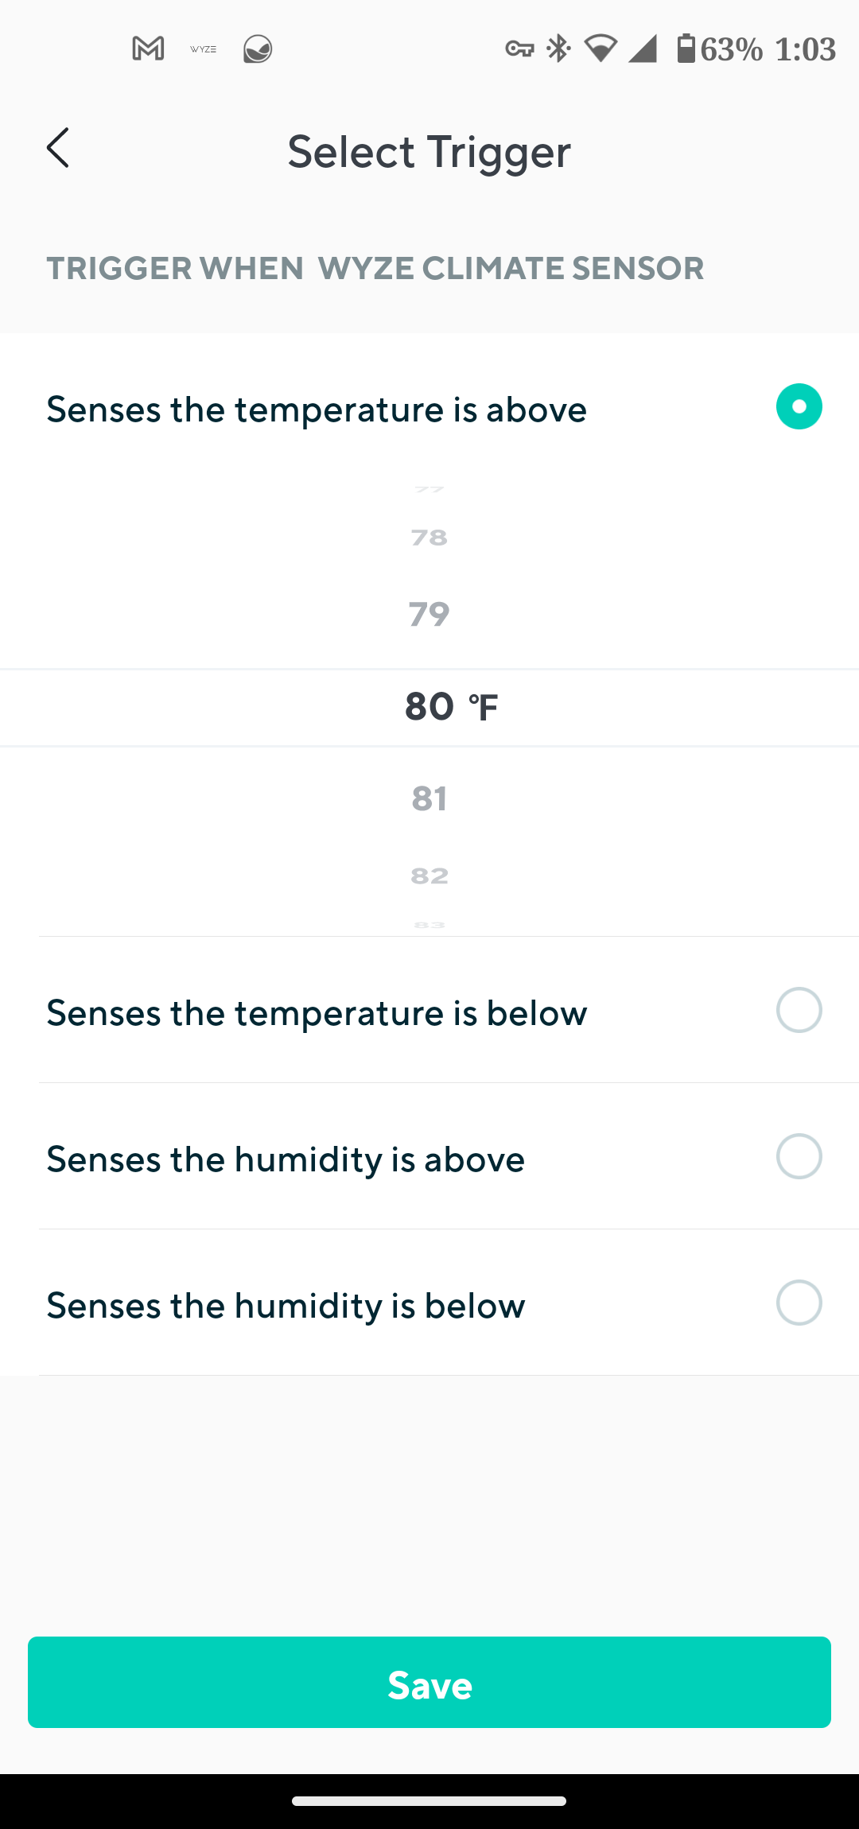Tap the Bluetooth status icon
Viewport: 859px width, 1829px height.
click(x=559, y=49)
